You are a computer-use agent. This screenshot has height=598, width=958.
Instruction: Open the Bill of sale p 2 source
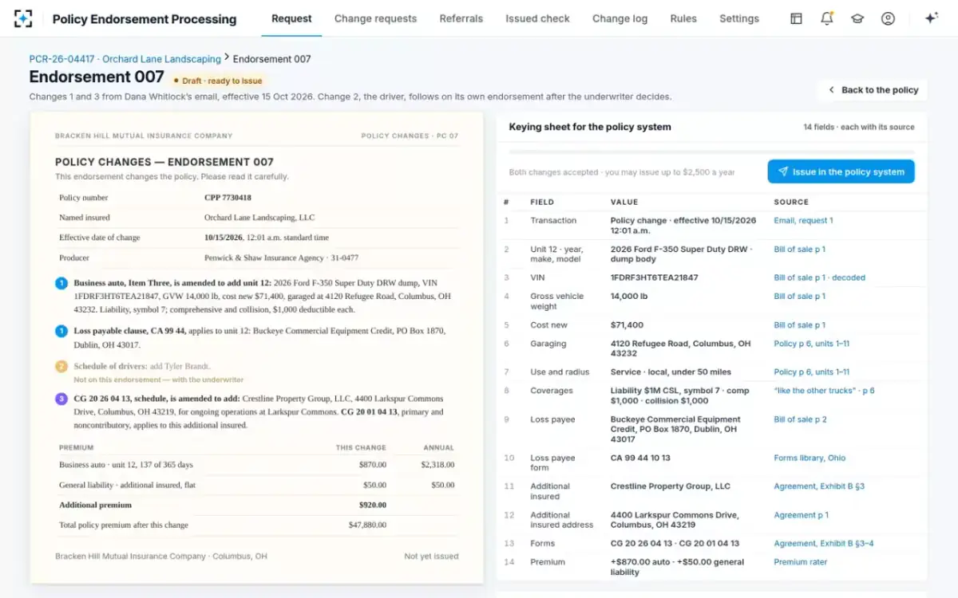pyautogui.click(x=800, y=419)
